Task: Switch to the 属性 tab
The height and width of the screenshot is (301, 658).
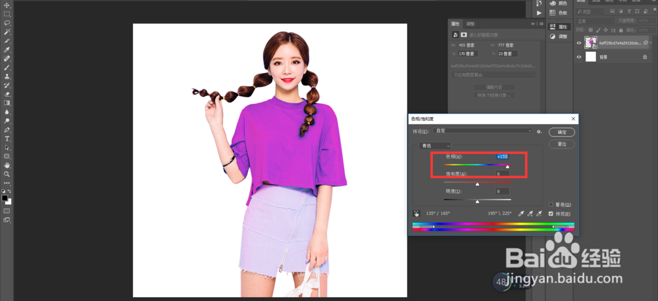Action: (x=455, y=24)
